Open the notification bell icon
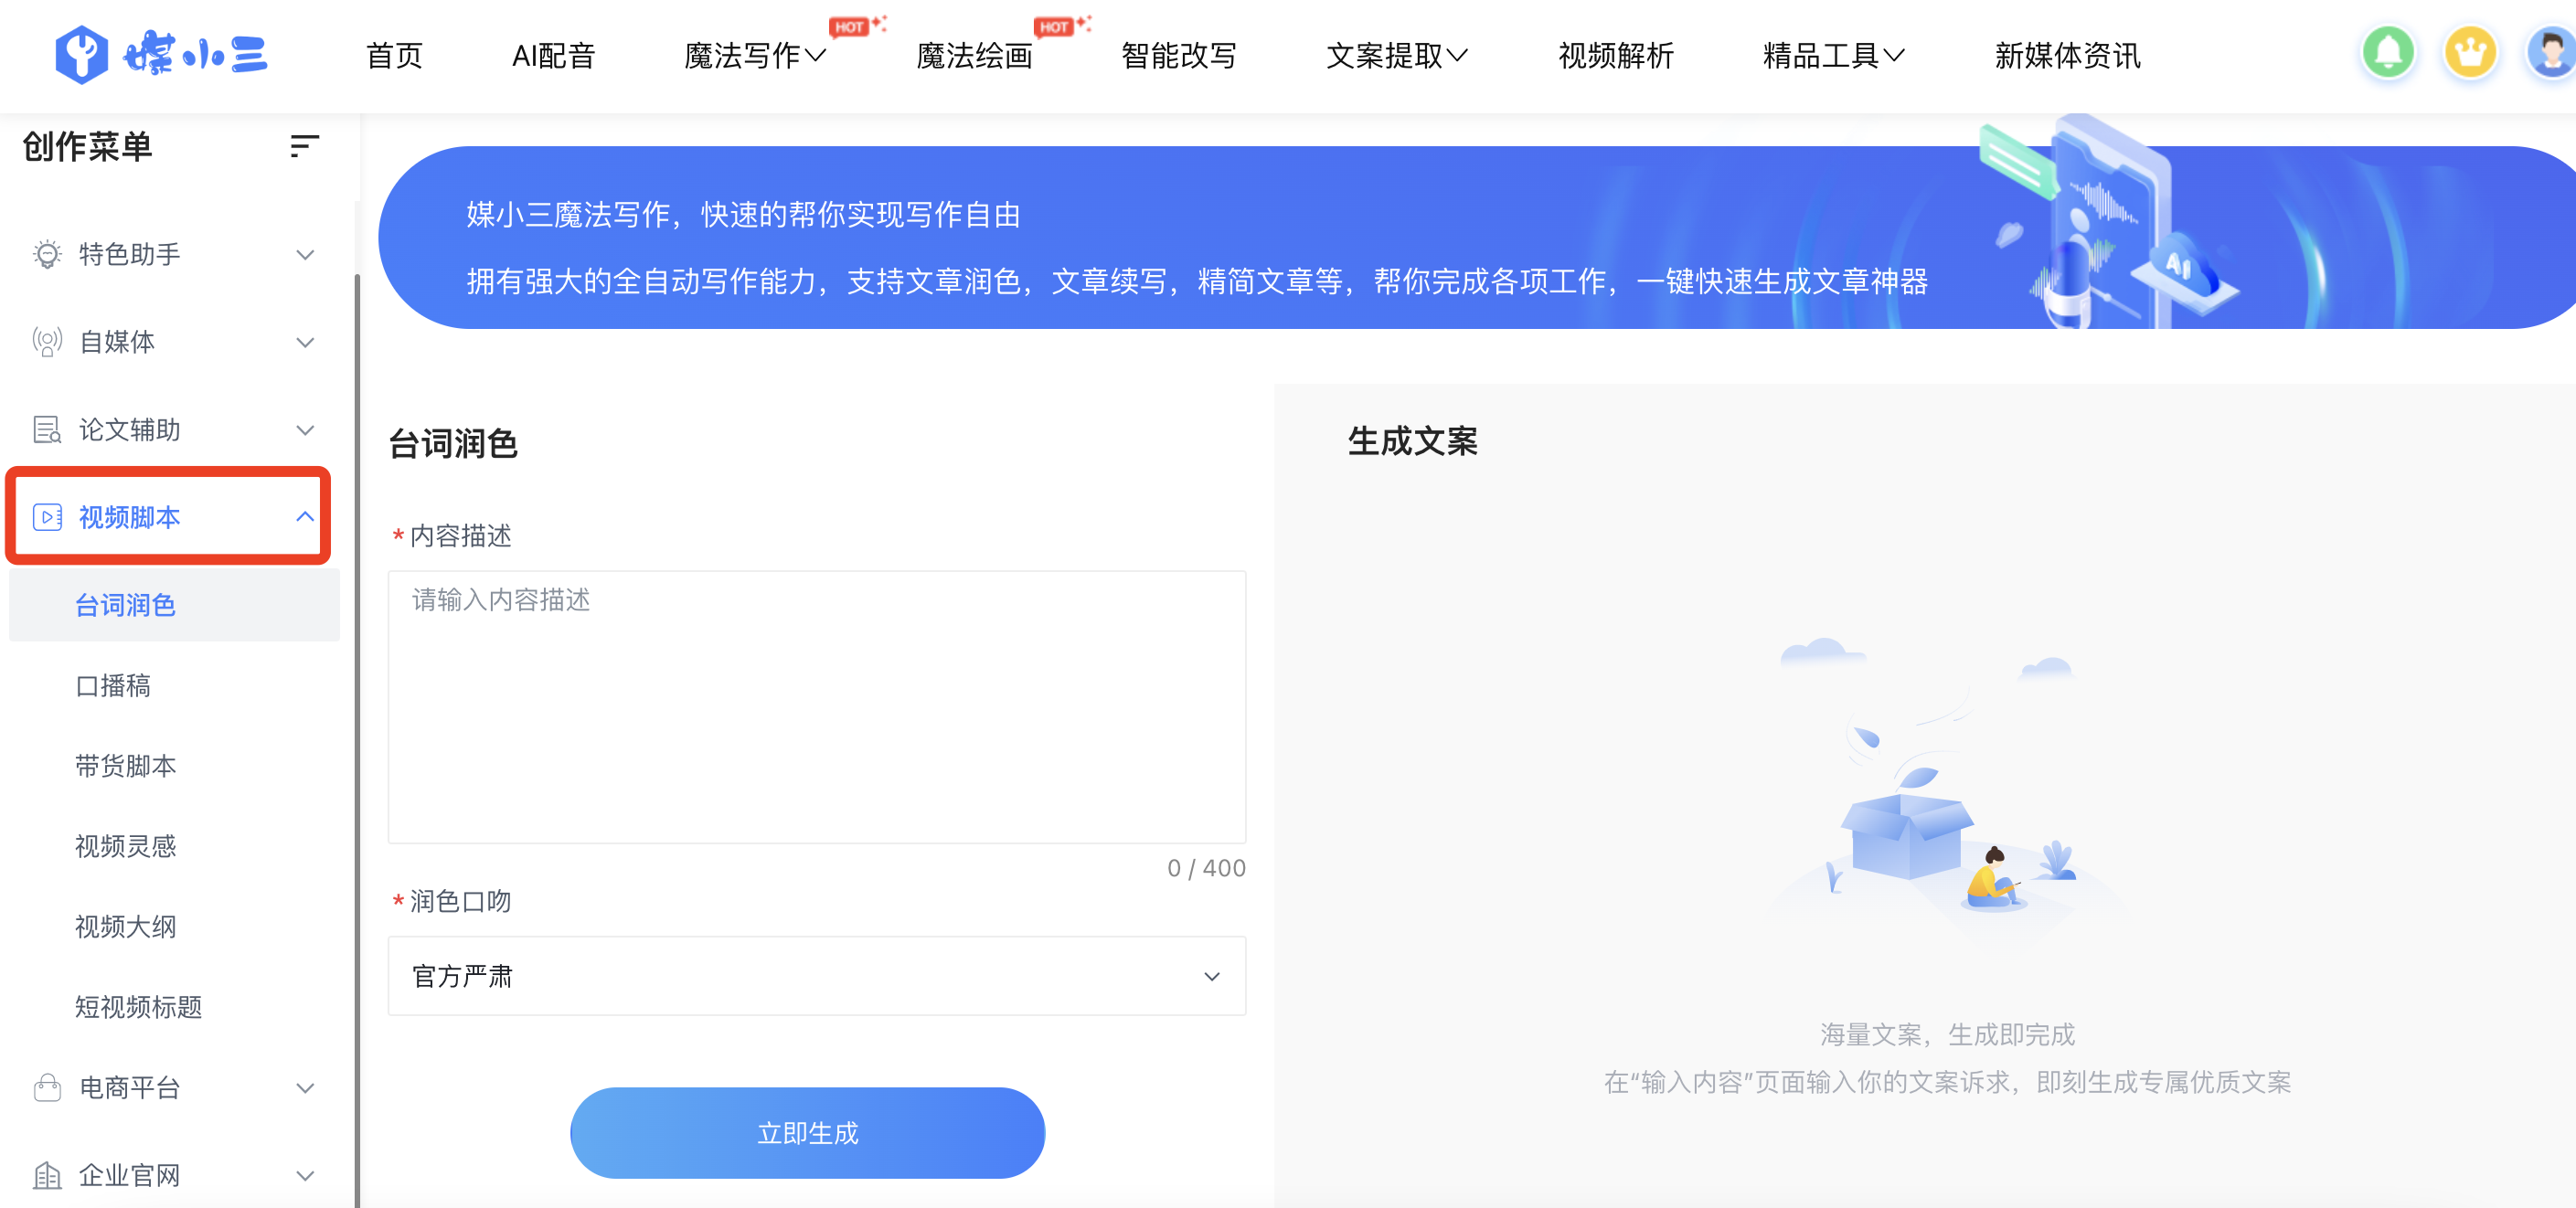Screen dimensions: 2576x1208 coord(2388,53)
